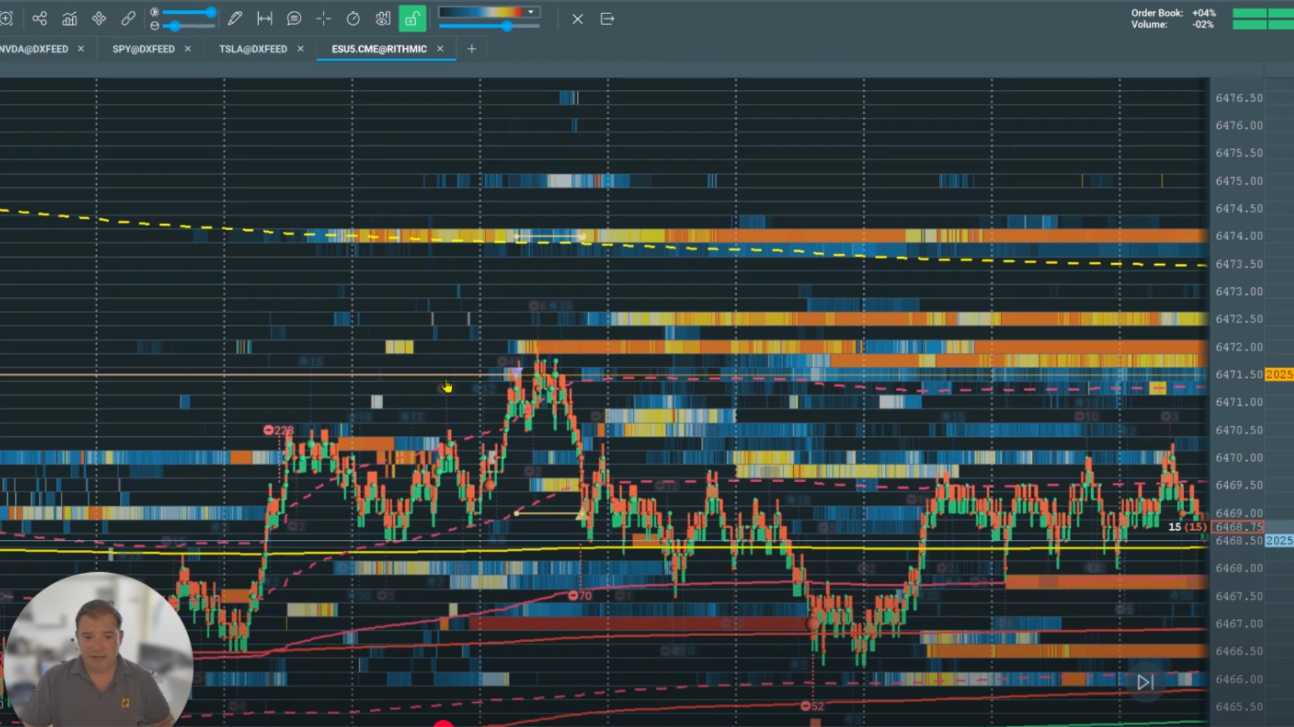The image size is (1294, 727).
Task: Click the stopwatch timer icon
Action: point(353,19)
